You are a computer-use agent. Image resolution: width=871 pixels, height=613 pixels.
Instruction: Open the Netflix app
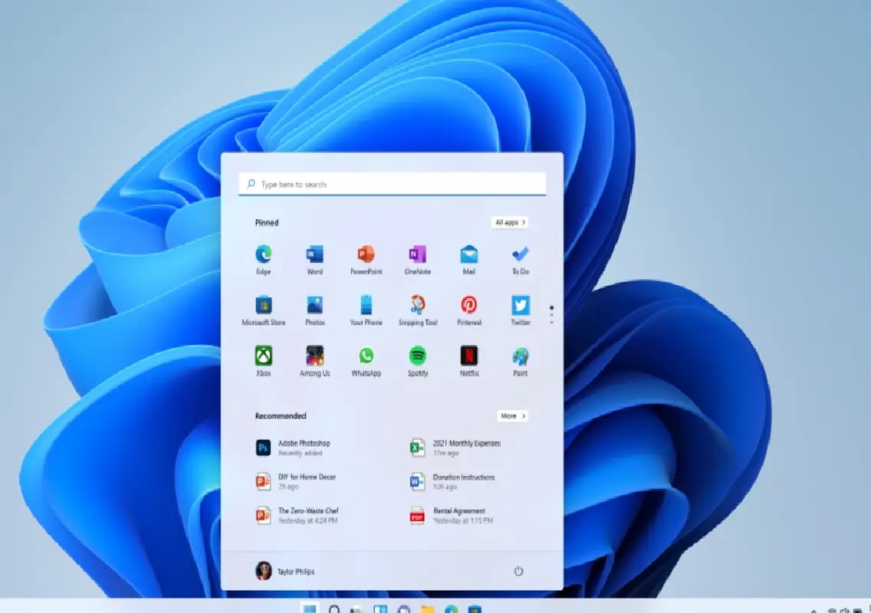pos(468,361)
